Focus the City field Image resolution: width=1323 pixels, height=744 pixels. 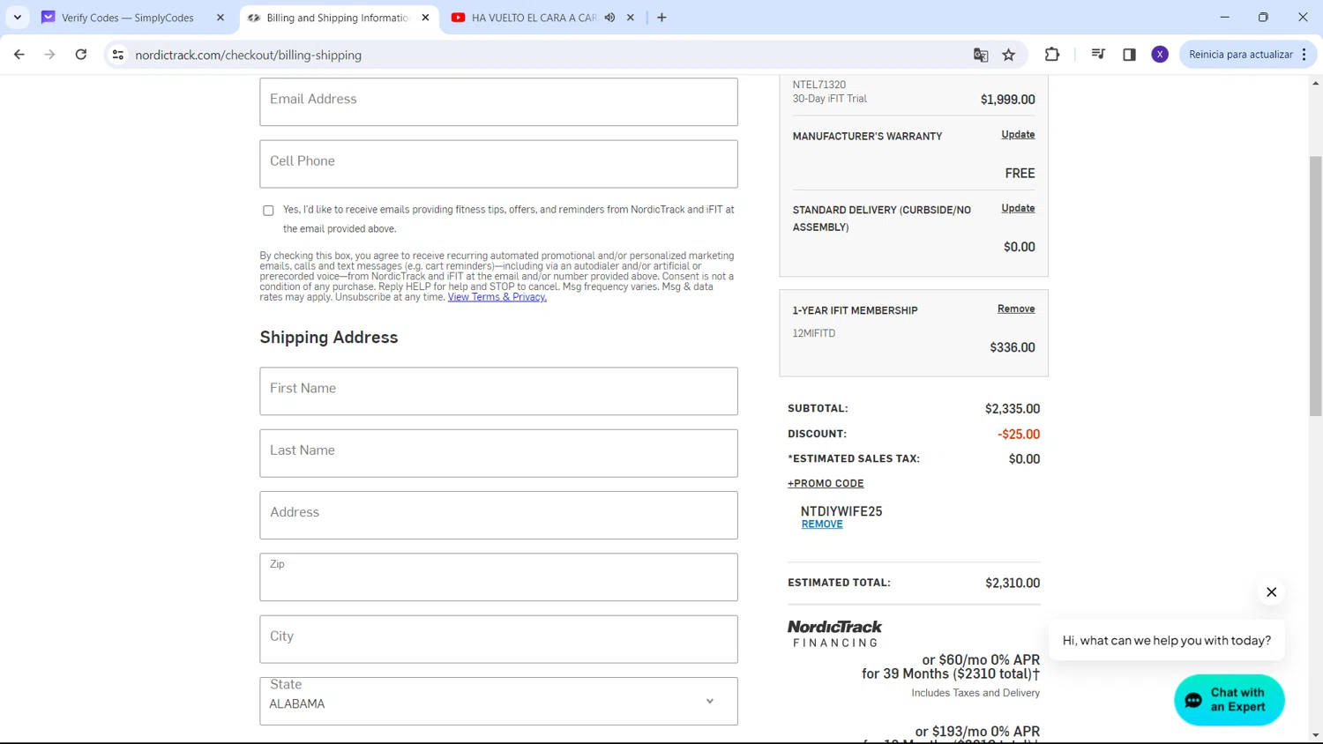[x=498, y=639]
